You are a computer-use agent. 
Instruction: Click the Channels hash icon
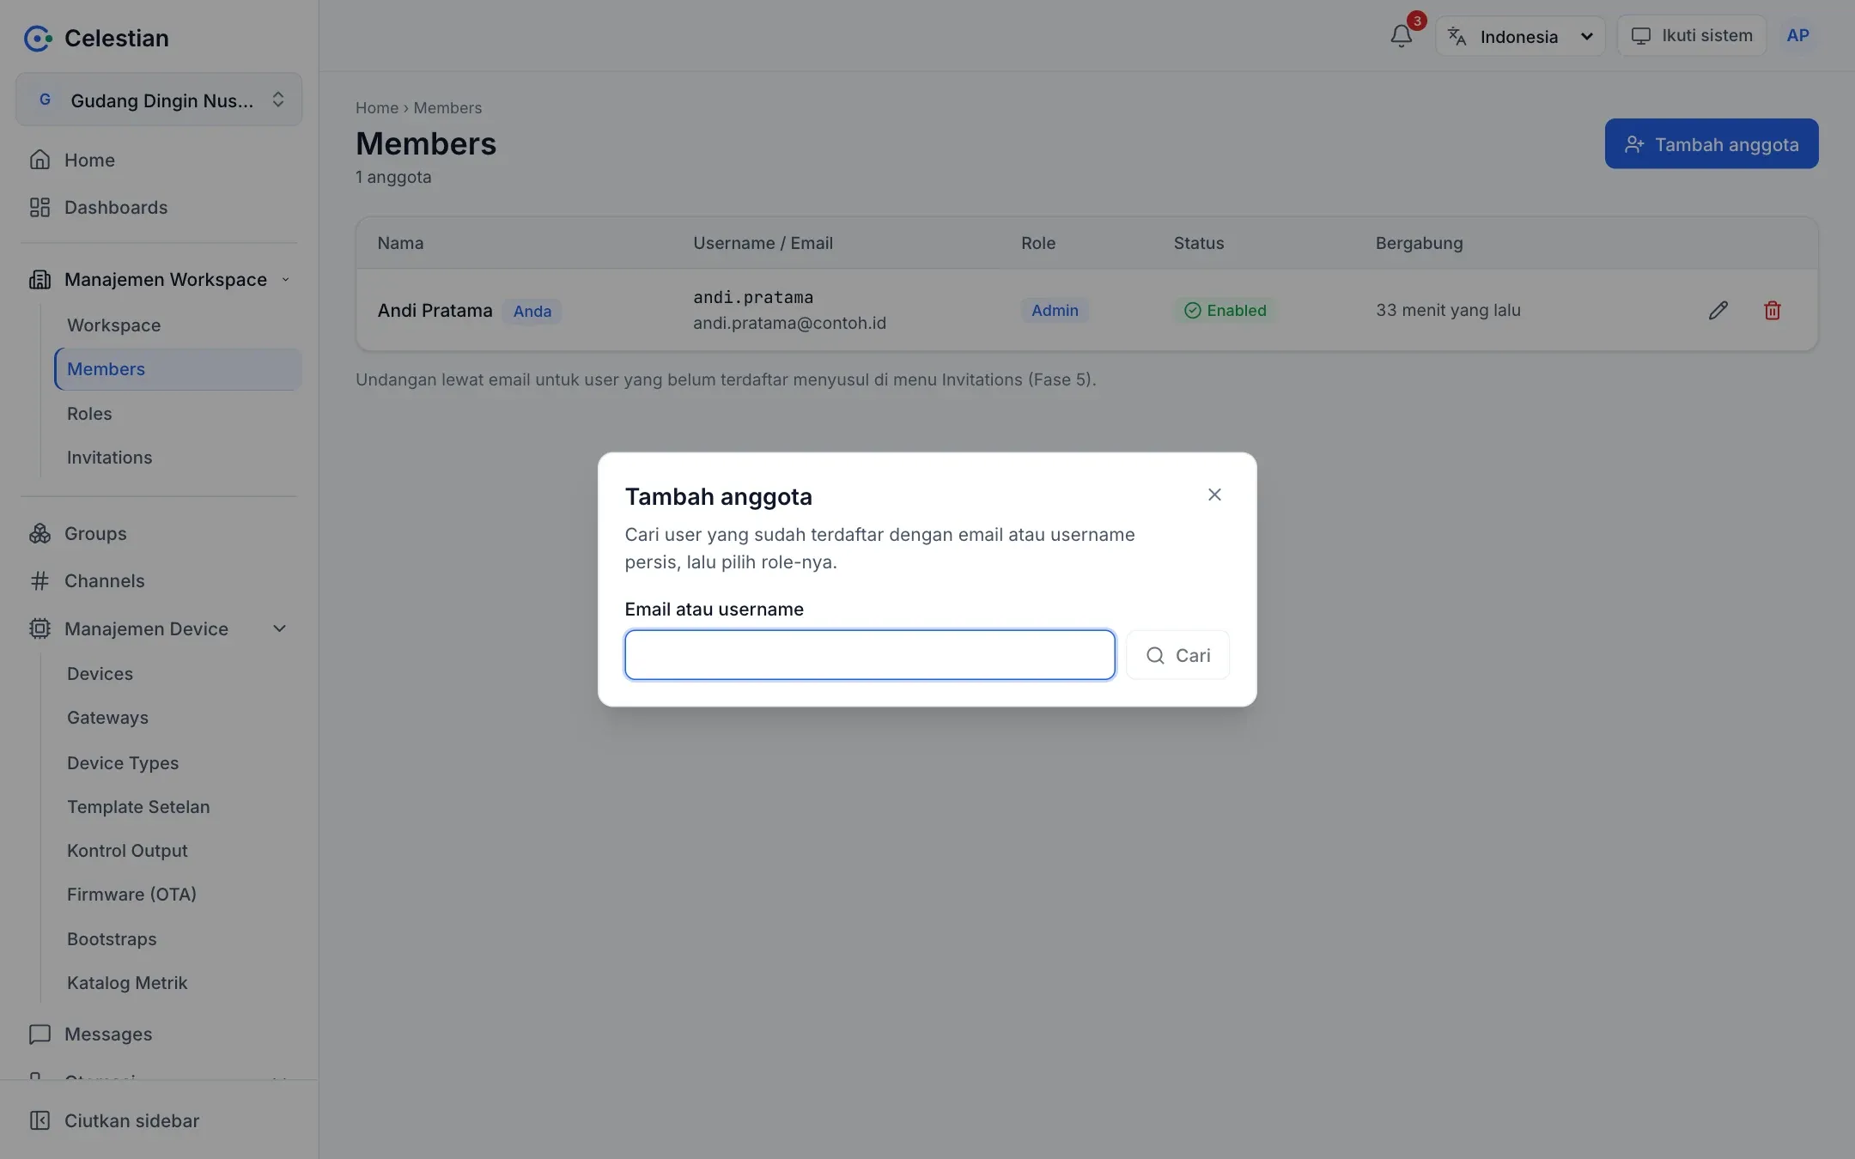tap(40, 581)
